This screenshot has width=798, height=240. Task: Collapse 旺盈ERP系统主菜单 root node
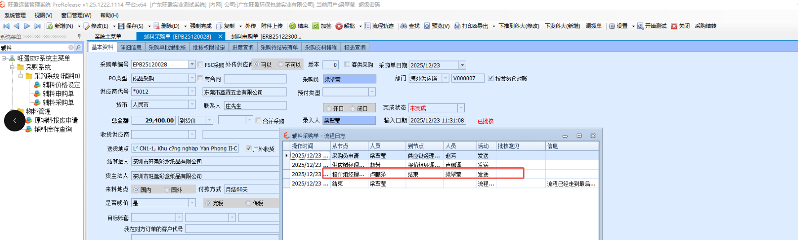pos(4,58)
